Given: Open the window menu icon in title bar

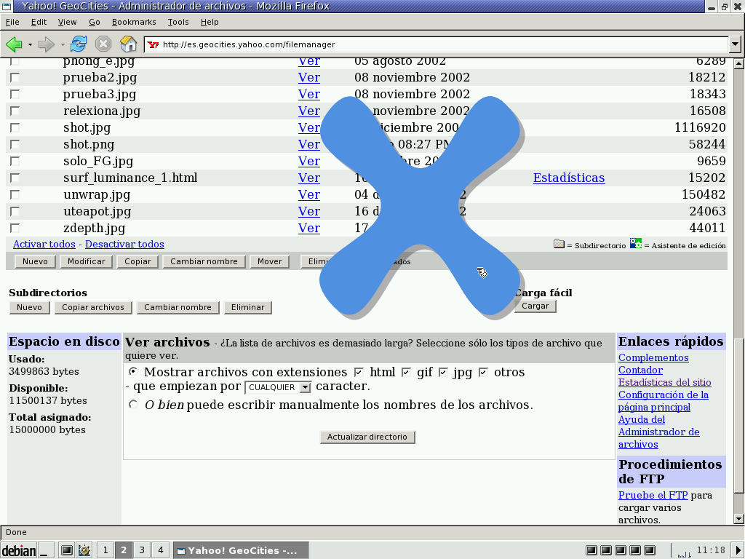Looking at the screenshot, I should 7,6.
